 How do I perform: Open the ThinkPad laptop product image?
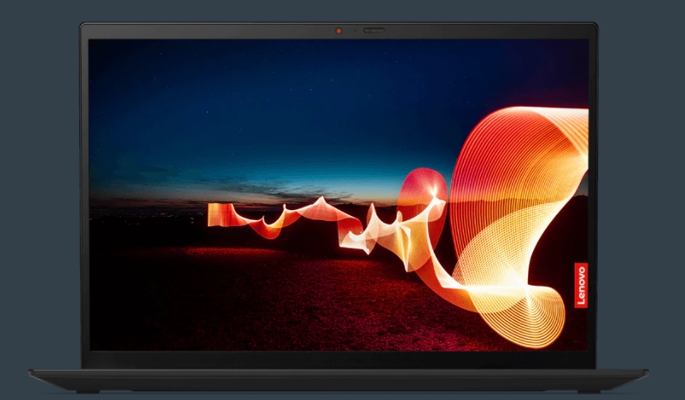tap(339, 207)
